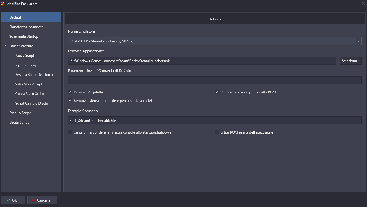The width and height of the screenshot is (367, 207).
Task: Click the Dettagli panel header
Action: [215, 19]
